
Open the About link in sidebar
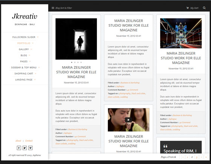[18, 141]
